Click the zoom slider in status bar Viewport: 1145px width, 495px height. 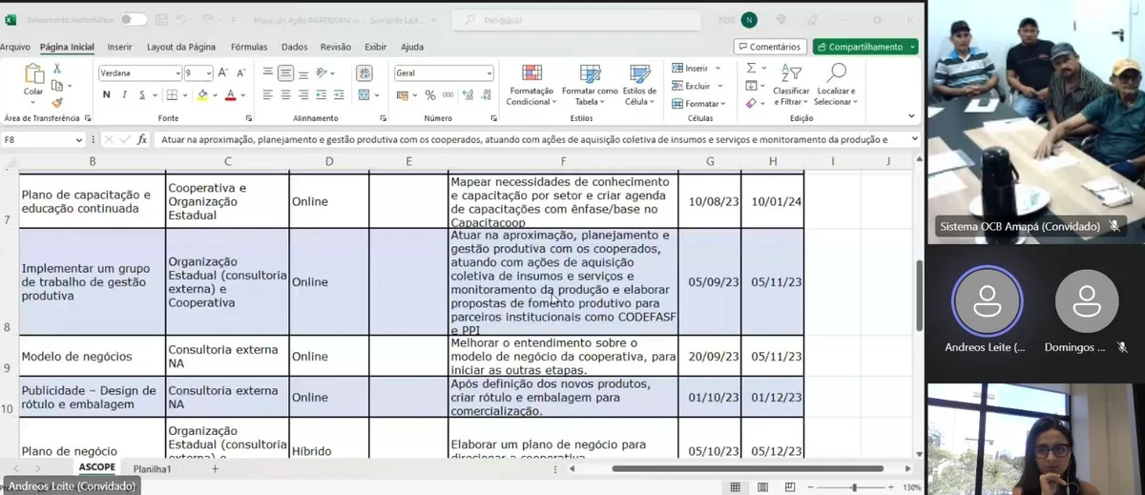coord(854,487)
